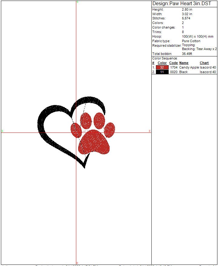Image resolution: width=218 pixels, height=266 pixels.
Task: Click the Pure Cotton fabric type value
Action: pos(191,41)
